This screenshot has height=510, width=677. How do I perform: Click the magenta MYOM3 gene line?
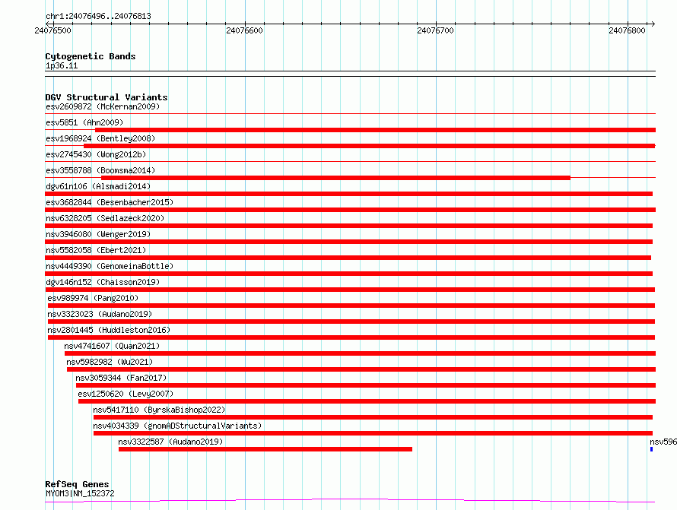350,501
